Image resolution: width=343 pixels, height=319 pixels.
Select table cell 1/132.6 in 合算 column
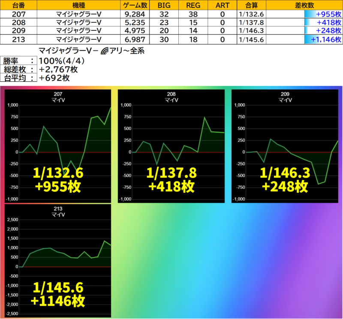point(251,14)
